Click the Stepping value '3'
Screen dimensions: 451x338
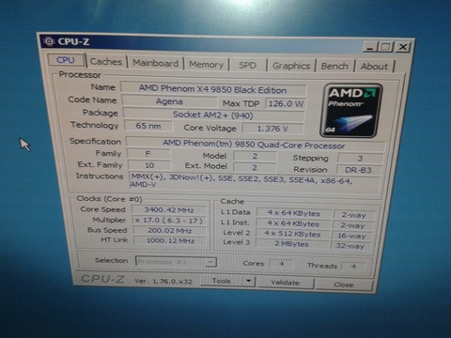pos(360,158)
